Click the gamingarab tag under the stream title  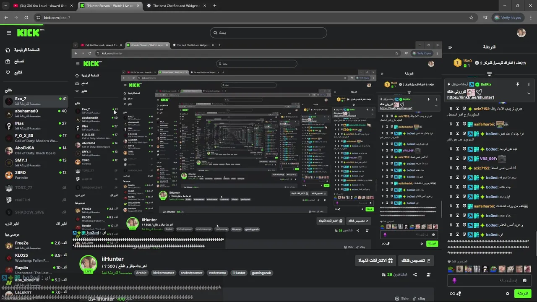coord(261,273)
